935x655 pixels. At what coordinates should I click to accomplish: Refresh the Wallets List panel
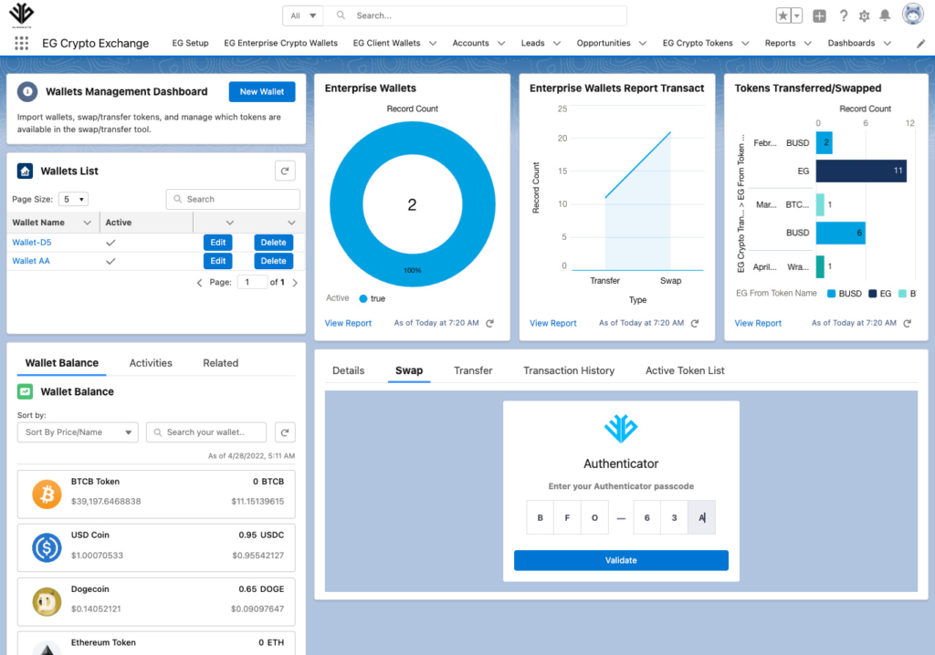[284, 171]
